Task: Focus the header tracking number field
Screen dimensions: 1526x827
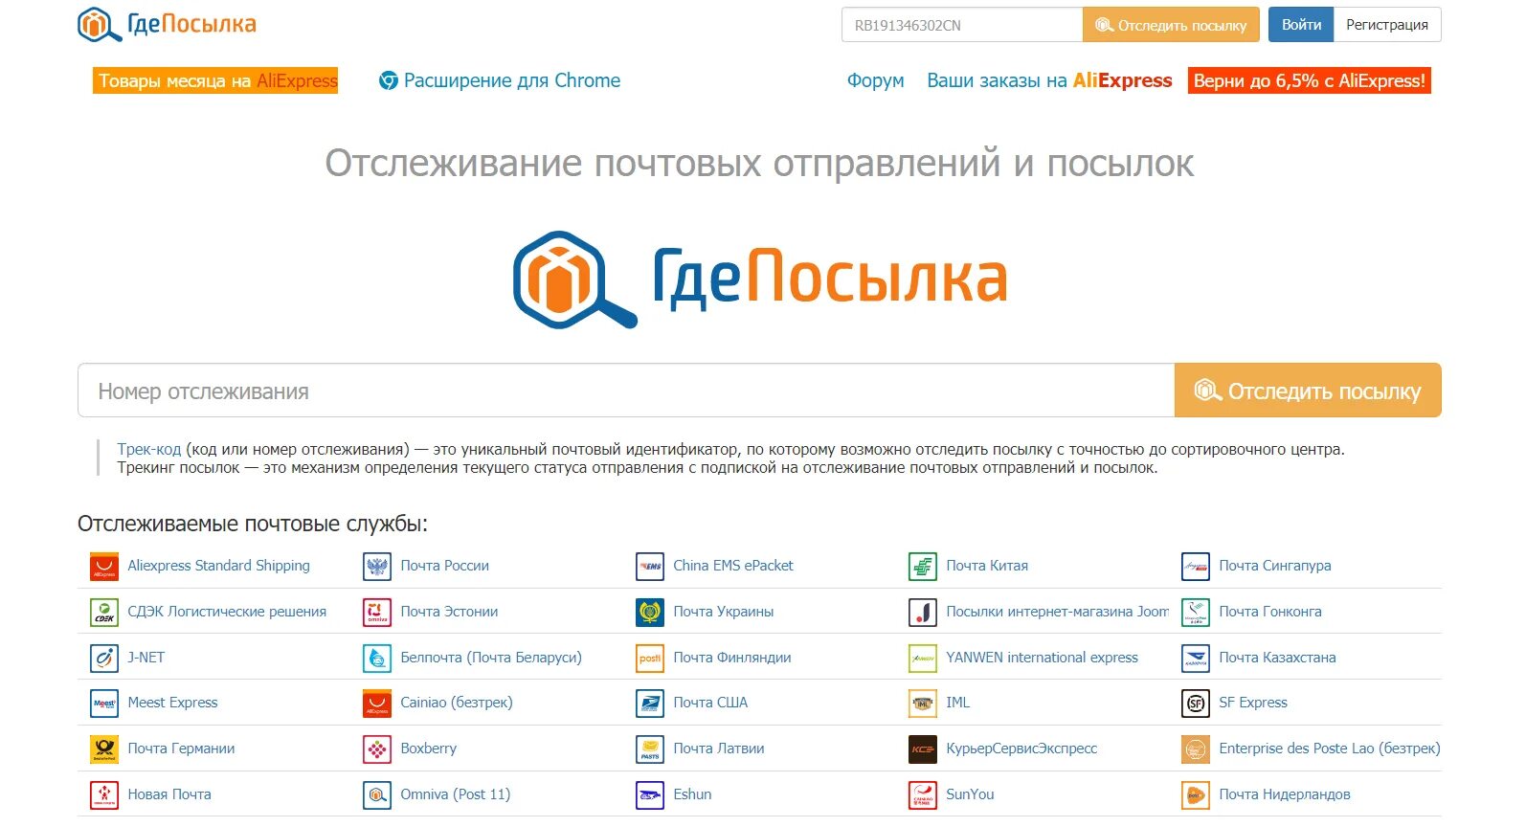Action: [962, 25]
